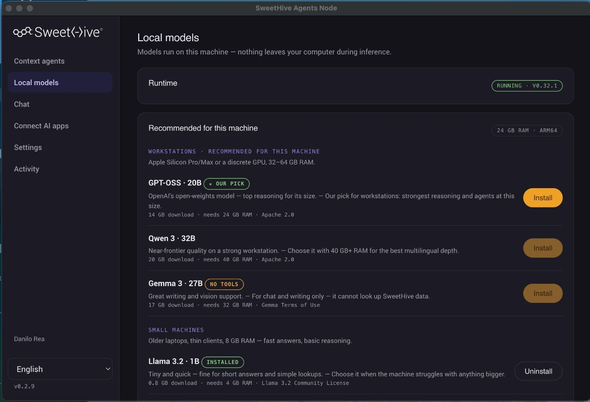The width and height of the screenshot is (590, 402).
Task: Click 'Llama 3.2 Community License' text
Action: click(x=305, y=383)
